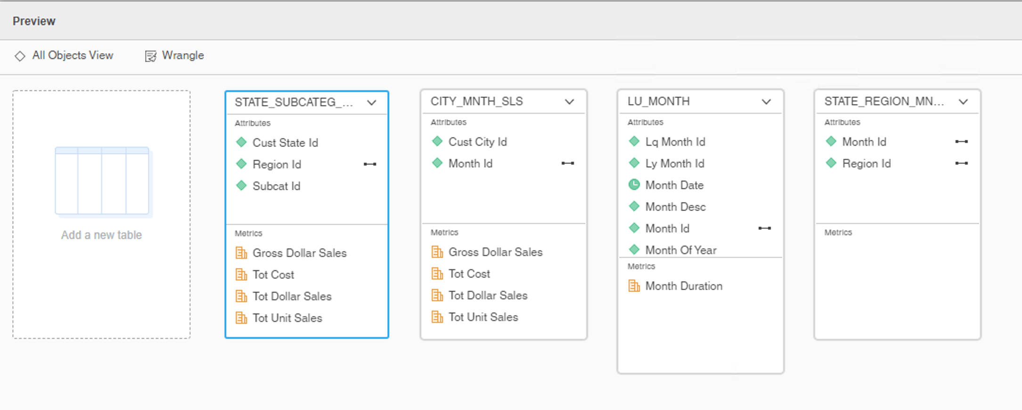The image size is (1022, 410).
Task: Select Tot Unit Sales in STATE_SUBCATEG table
Action: click(287, 318)
